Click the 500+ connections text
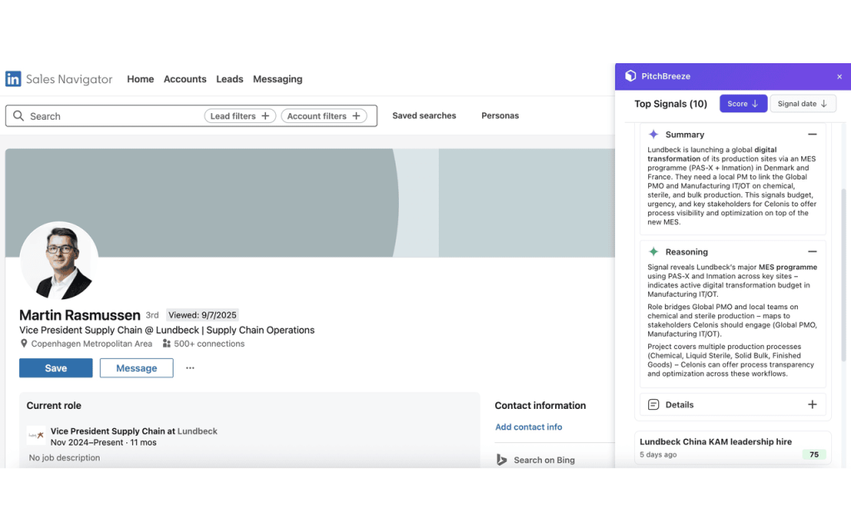 [x=209, y=343]
